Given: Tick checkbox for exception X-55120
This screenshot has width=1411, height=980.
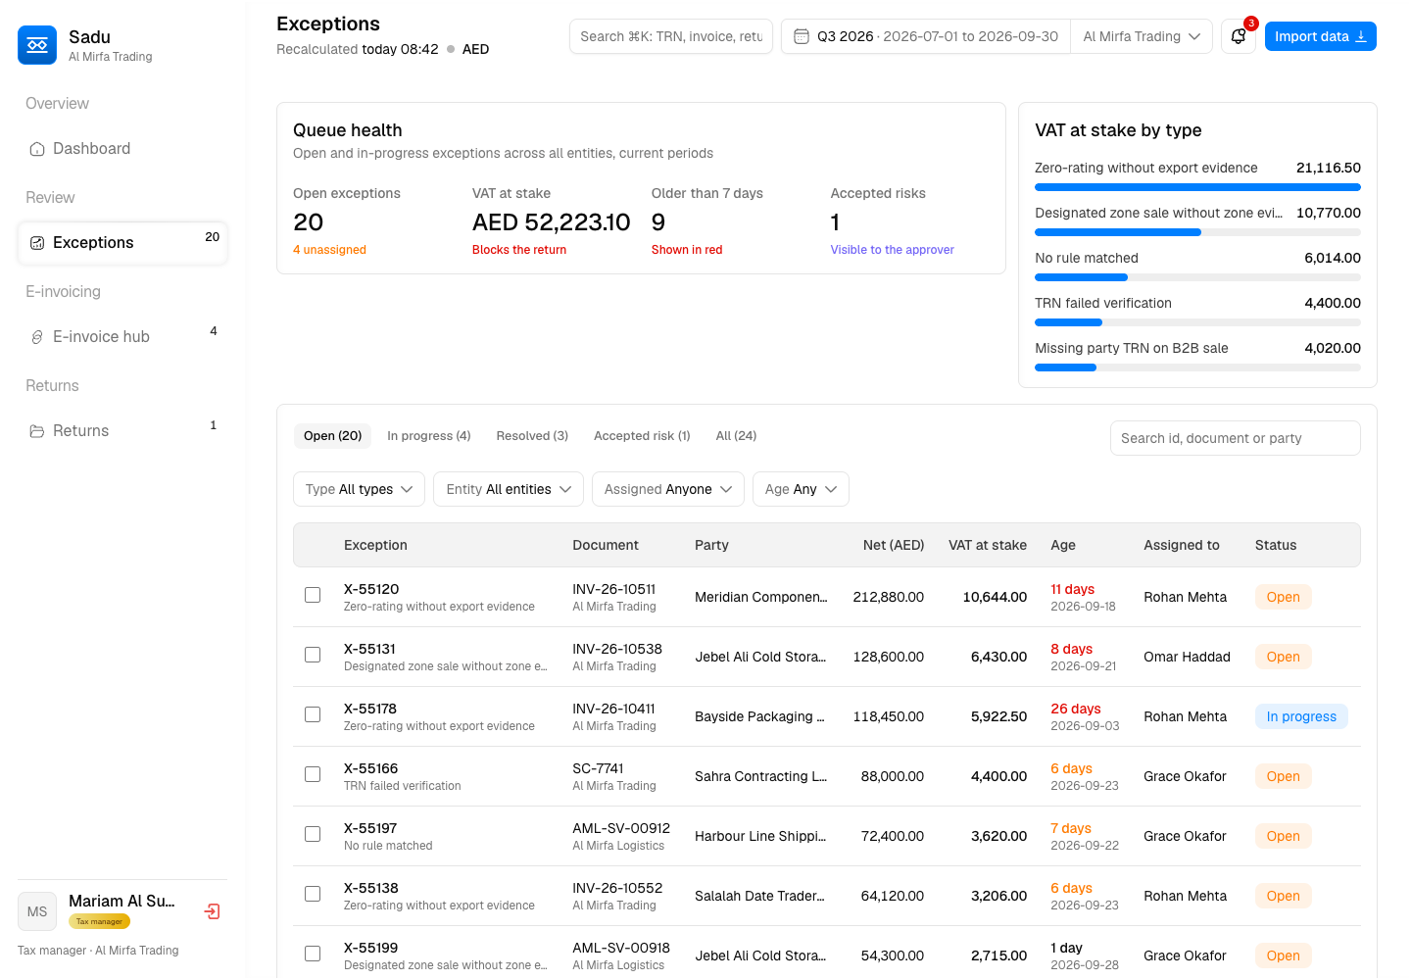Looking at the screenshot, I should click(x=313, y=595).
